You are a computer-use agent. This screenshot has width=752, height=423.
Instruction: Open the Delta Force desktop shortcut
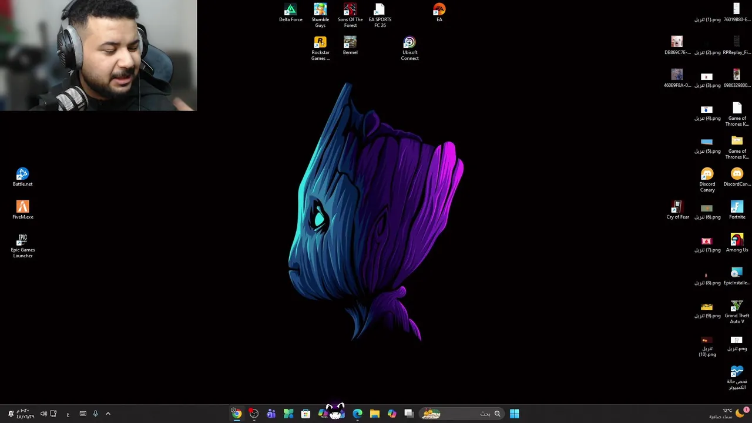tap(290, 13)
